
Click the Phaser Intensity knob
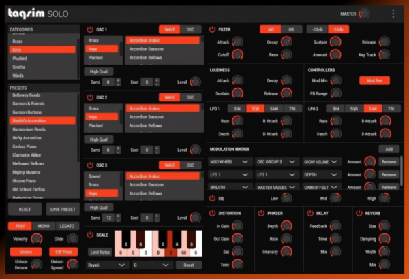(286, 252)
